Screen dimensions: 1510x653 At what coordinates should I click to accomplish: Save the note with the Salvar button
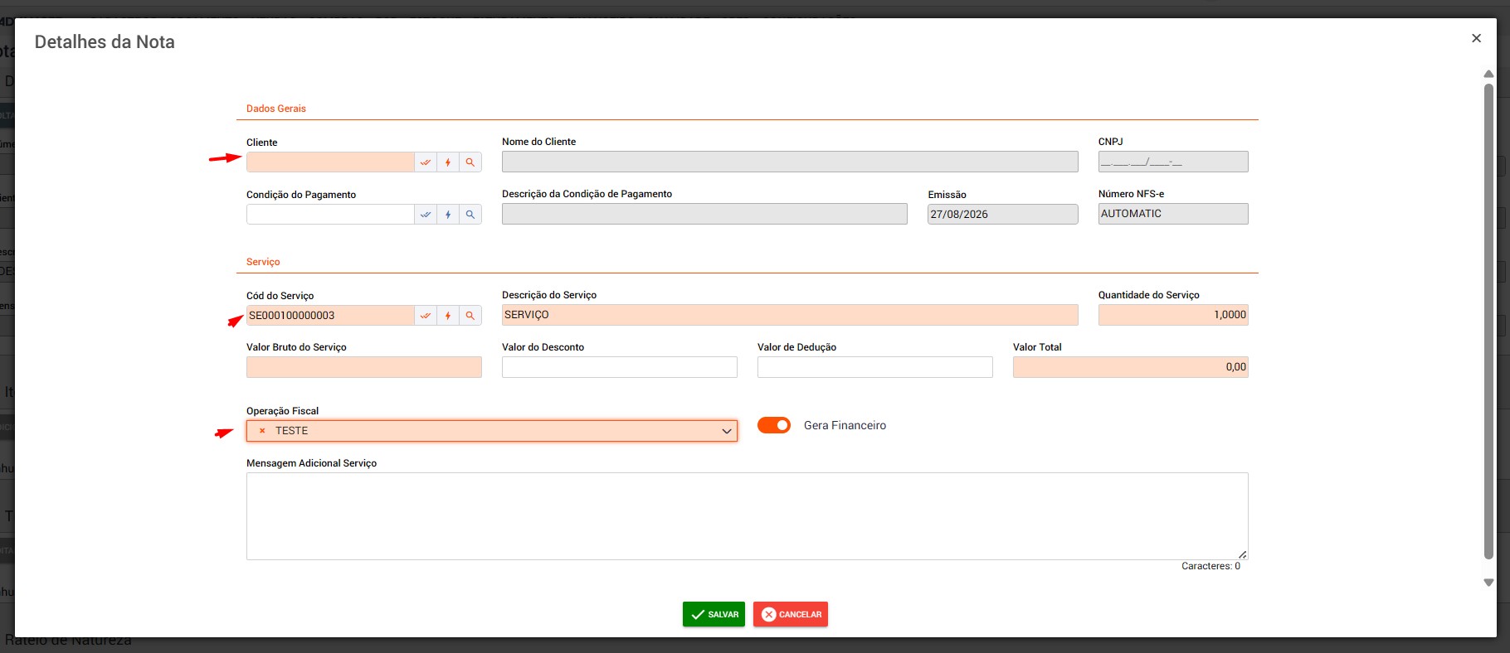pyautogui.click(x=714, y=614)
